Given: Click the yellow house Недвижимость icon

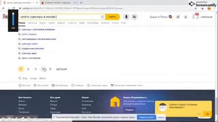Looking at the screenshot, I should [x=115, y=102].
